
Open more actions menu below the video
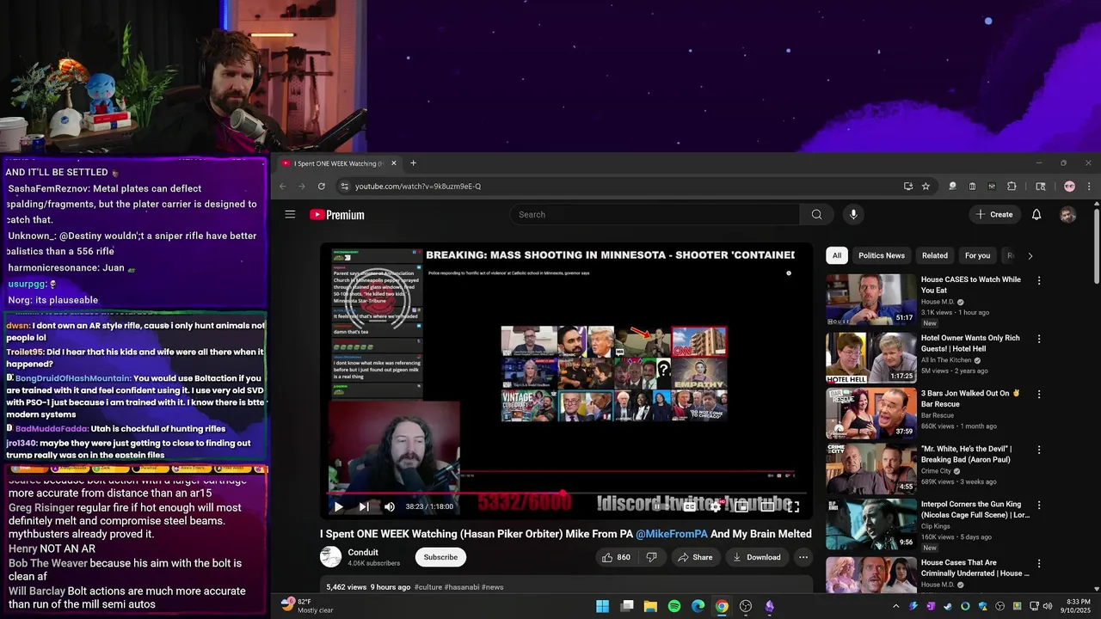point(803,557)
